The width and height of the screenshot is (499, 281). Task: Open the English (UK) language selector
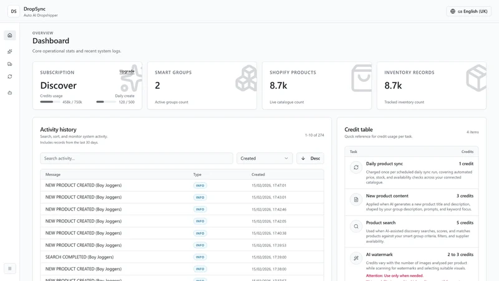pyautogui.click(x=469, y=11)
